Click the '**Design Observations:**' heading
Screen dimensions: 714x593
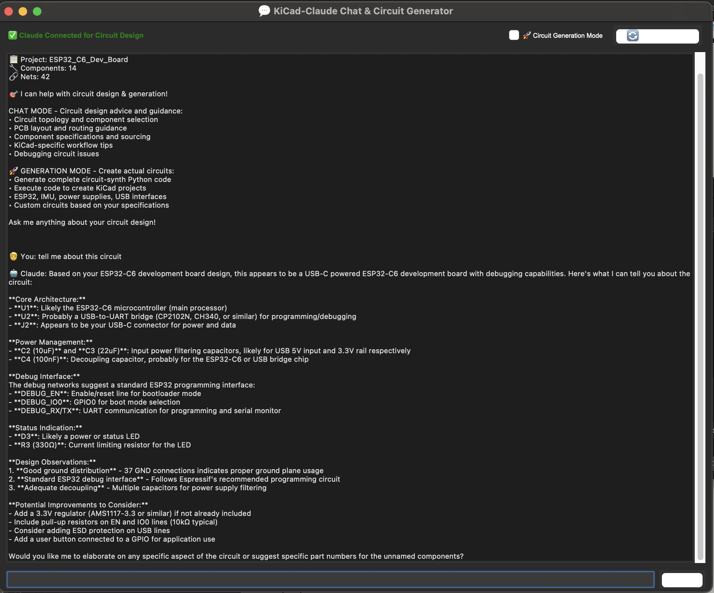coord(52,462)
